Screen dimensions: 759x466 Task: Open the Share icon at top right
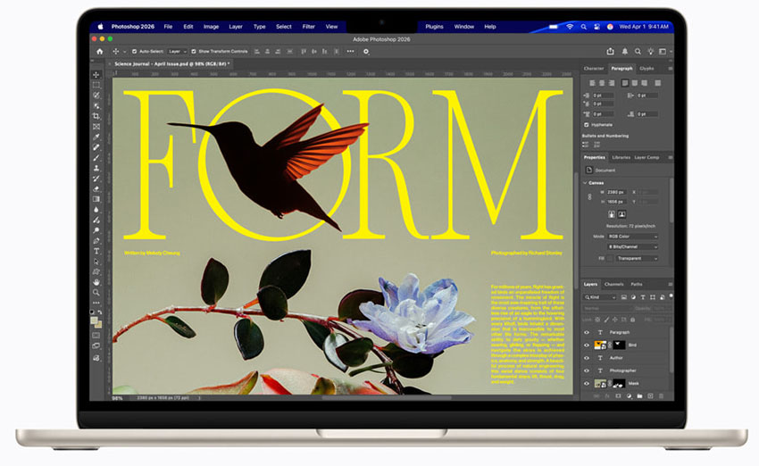coord(610,52)
